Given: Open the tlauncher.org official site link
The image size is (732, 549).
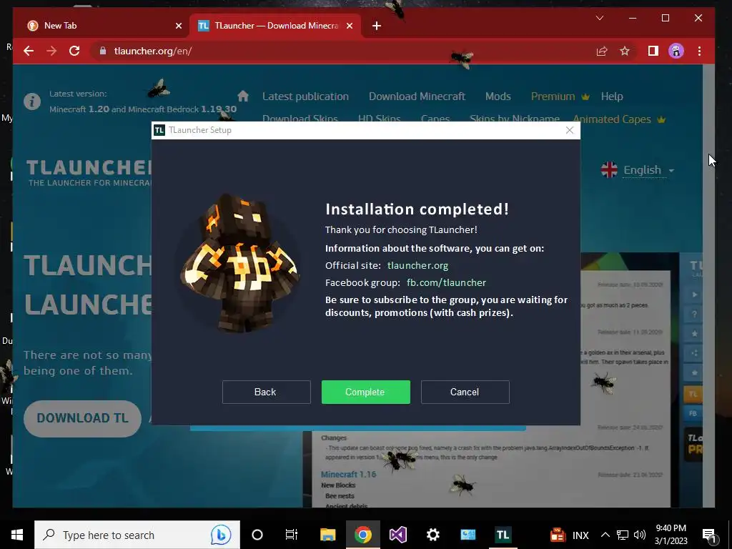Looking at the screenshot, I should pyautogui.click(x=417, y=266).
